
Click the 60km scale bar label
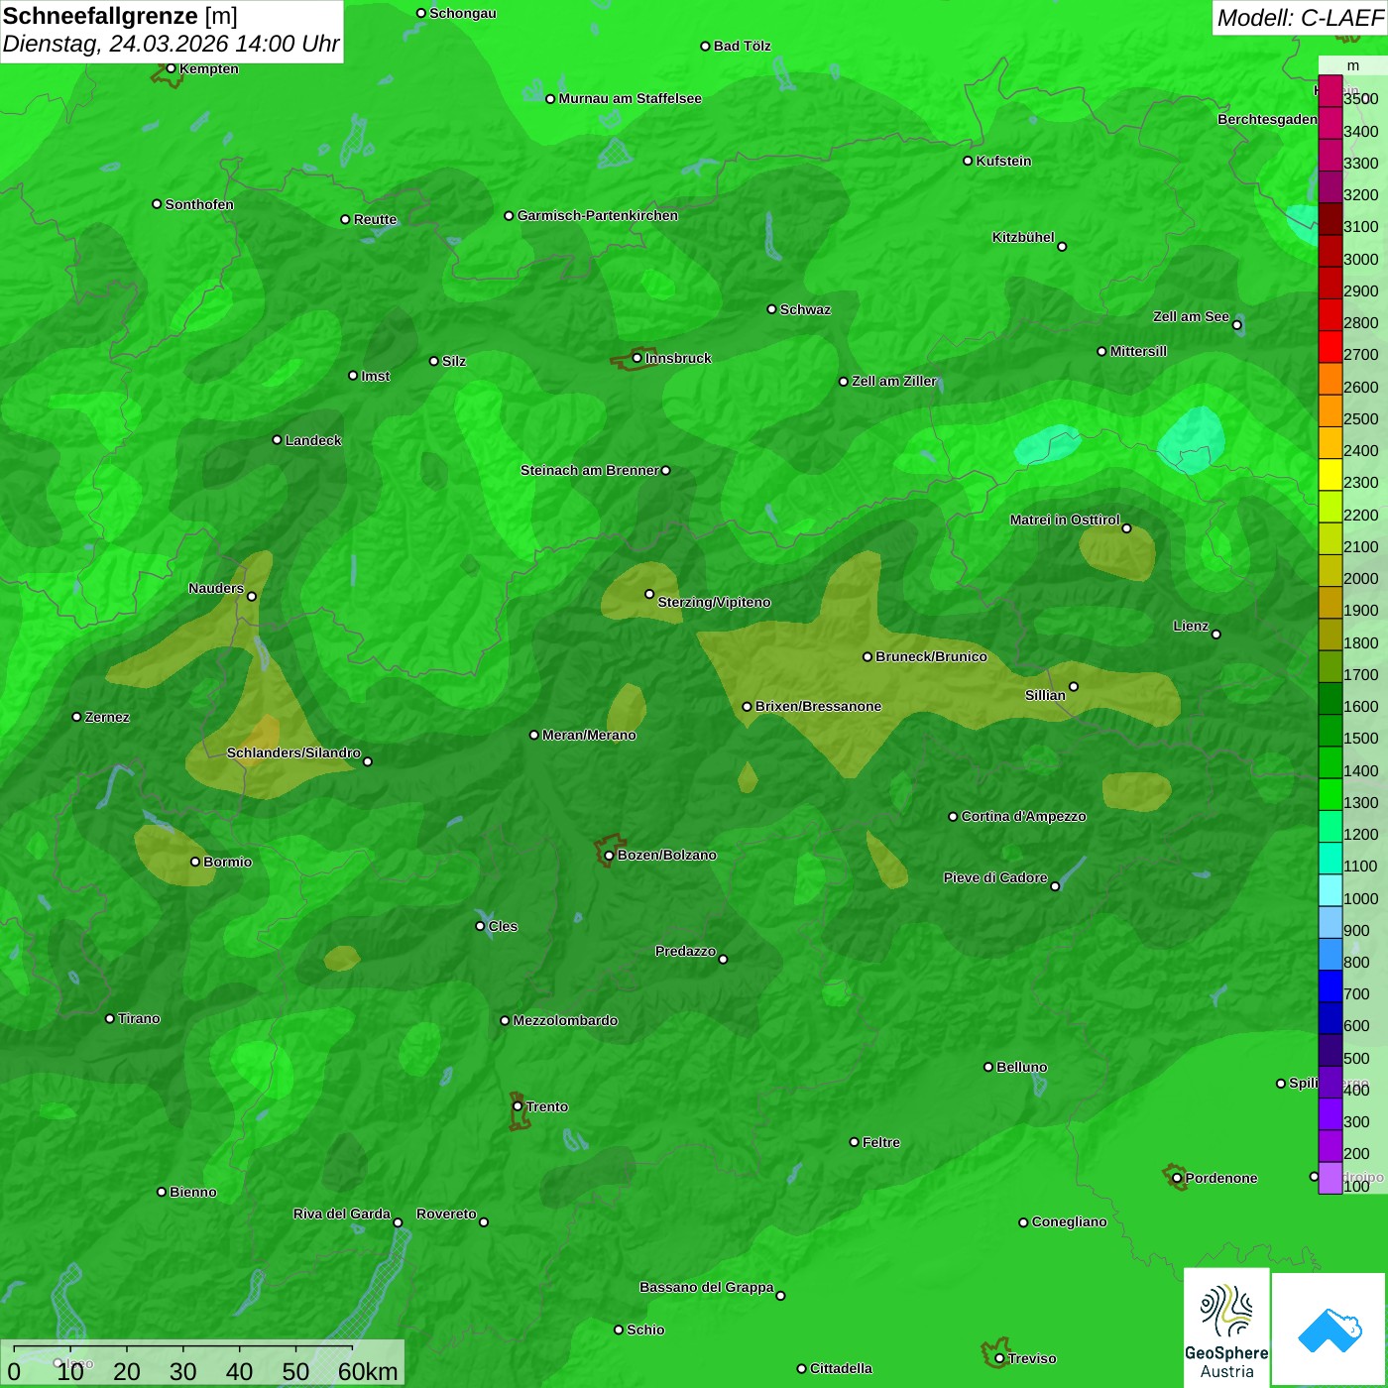pos(368,1371)
